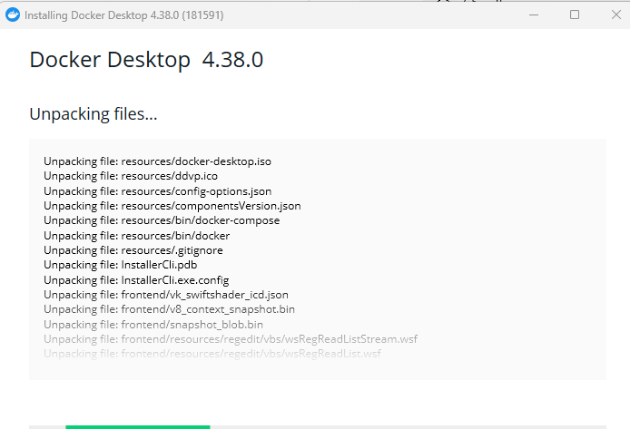
Task: Select the resources/.gitignore log line
Action: 133,250
